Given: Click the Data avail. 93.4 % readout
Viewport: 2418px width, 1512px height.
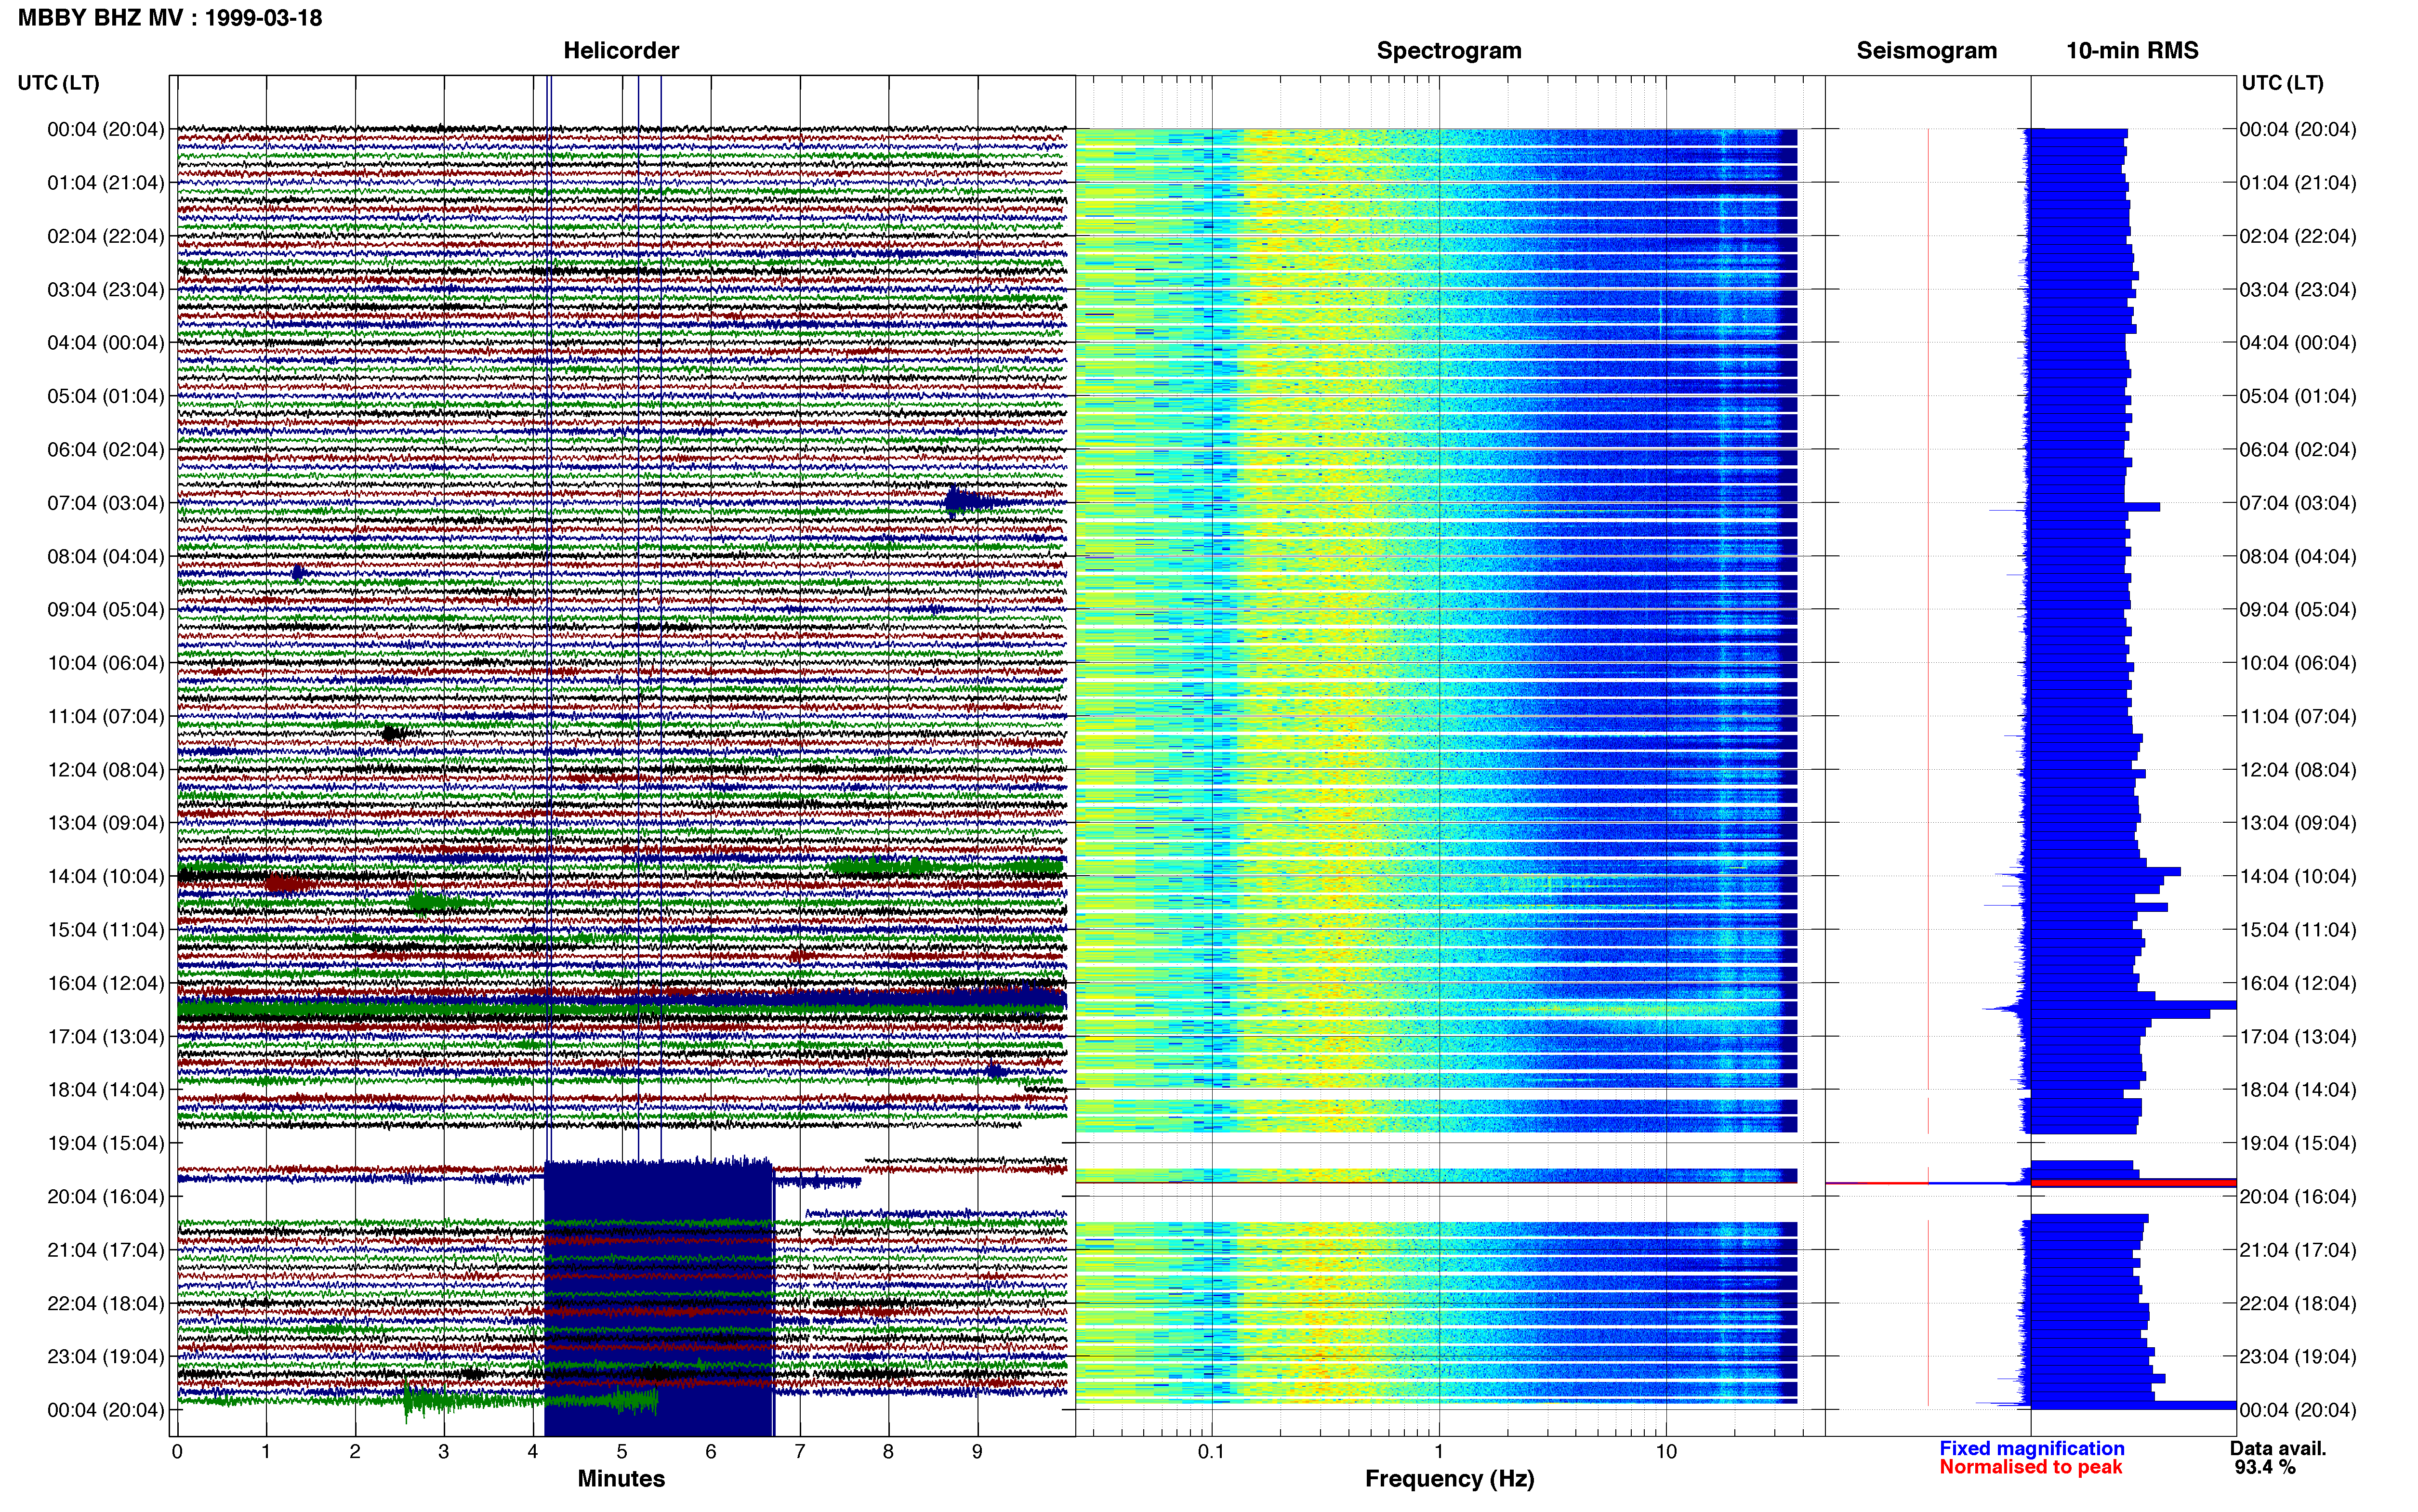Looking at the screenshot, I should pos(2277,1458).
